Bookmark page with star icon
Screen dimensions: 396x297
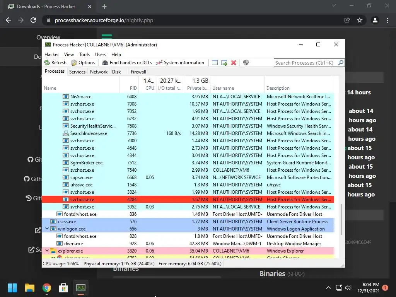coord(360,20)
